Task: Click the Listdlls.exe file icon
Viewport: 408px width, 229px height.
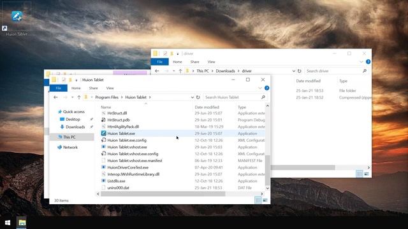Action: pyautogui.click(x=103, y=181)
